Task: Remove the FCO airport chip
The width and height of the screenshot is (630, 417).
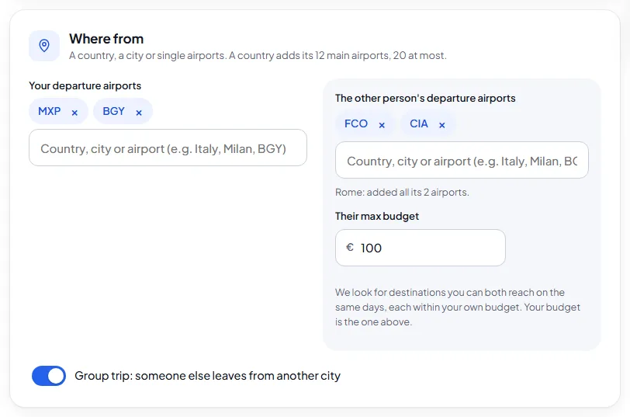Action: coord(382,126)
